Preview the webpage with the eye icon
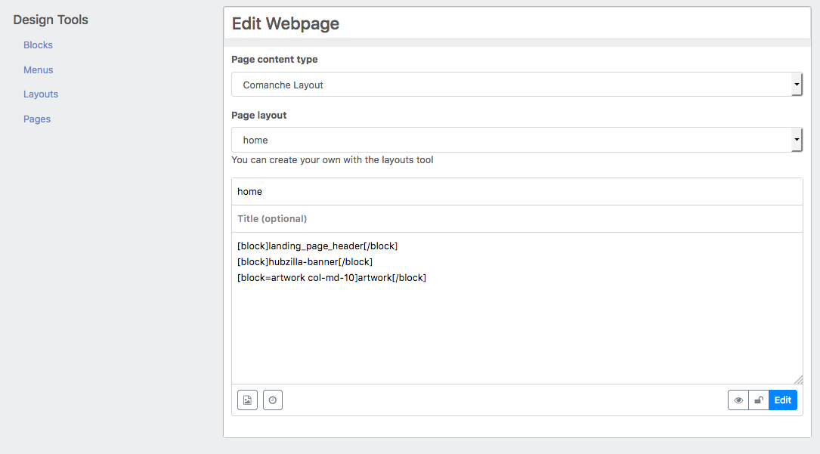 [738, 400]
